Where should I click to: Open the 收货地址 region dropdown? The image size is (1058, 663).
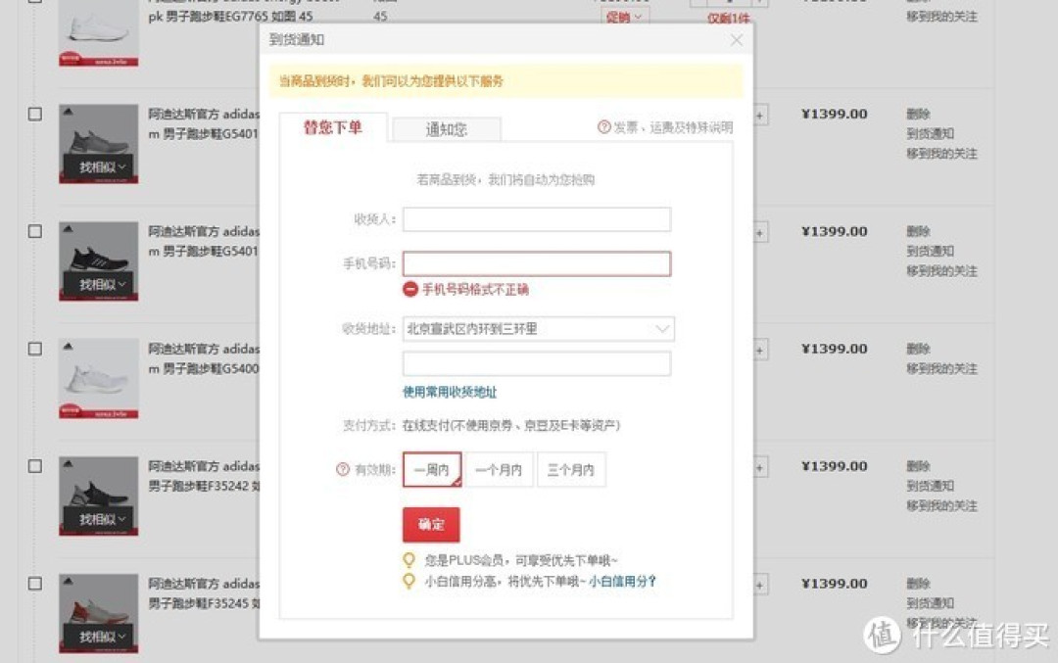tap(538, 328)
